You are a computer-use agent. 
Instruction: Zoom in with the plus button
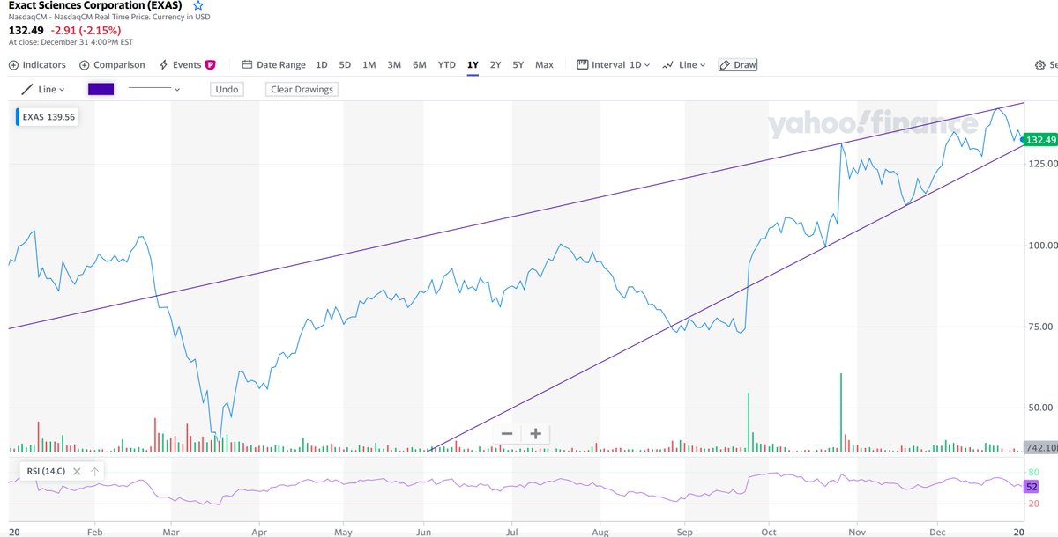pos(535,434)
